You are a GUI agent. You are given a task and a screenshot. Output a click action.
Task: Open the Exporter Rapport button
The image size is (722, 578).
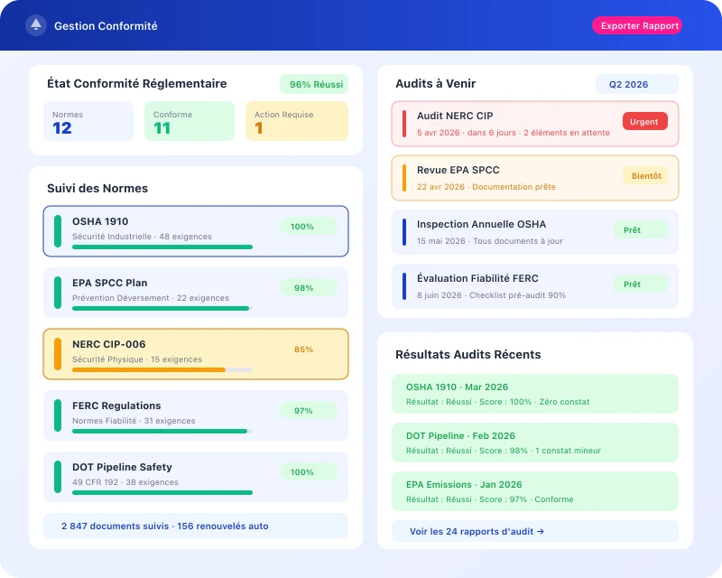coord(637,25)
